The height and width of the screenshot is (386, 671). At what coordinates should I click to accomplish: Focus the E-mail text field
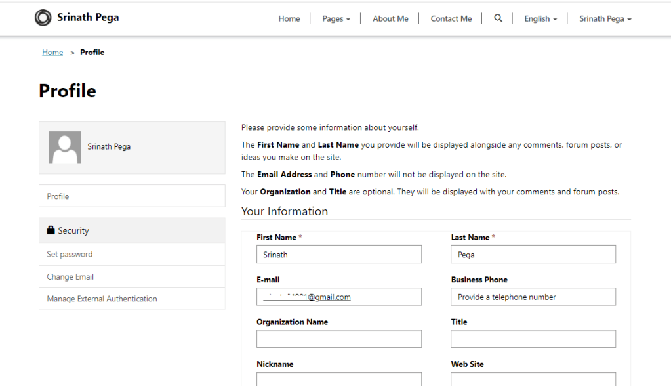pyautogui.click(x=338, y=297)
